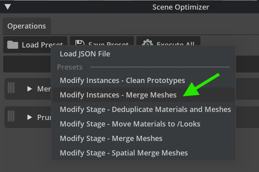Choose Modify Stage - Move Materials to /Looks
This screenshot has width=259, height=172.
click(x=130, y=124)
